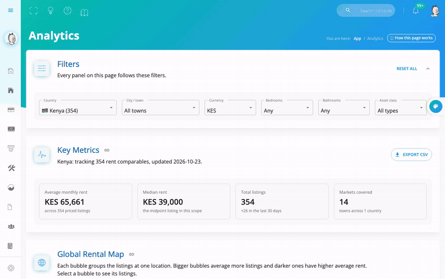Screen dimensions: 445x279
Task: Click the Search console field
Action: click(x=366, y=10)
